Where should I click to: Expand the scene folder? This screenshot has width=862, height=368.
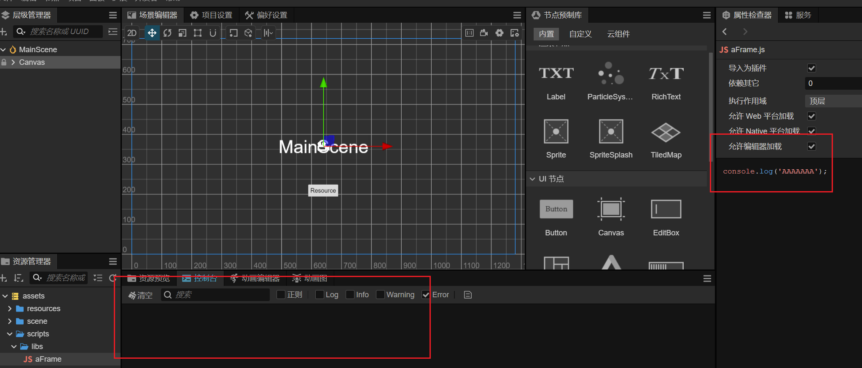tap(10, 321)
